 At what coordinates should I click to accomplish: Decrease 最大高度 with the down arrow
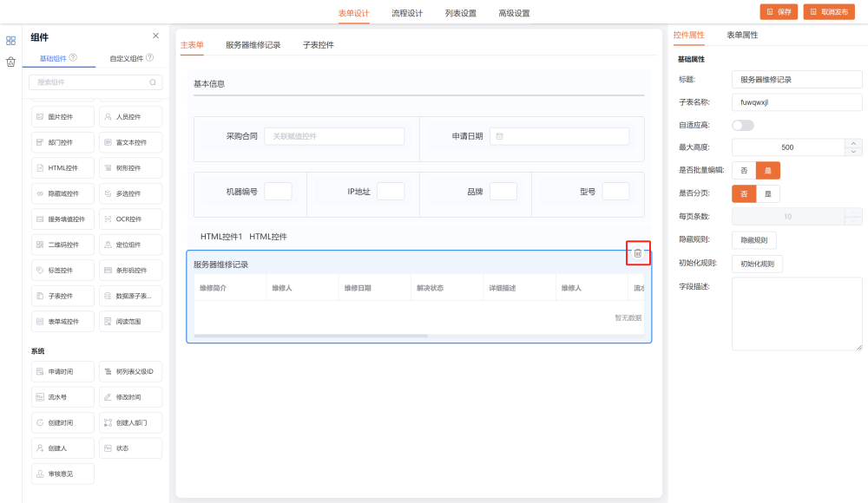pyautogui.click(x=854, y=152)
